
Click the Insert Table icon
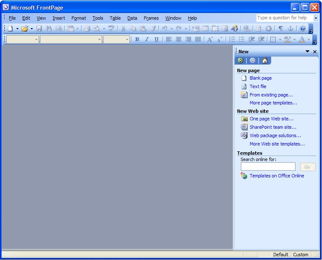coord(206,29)
